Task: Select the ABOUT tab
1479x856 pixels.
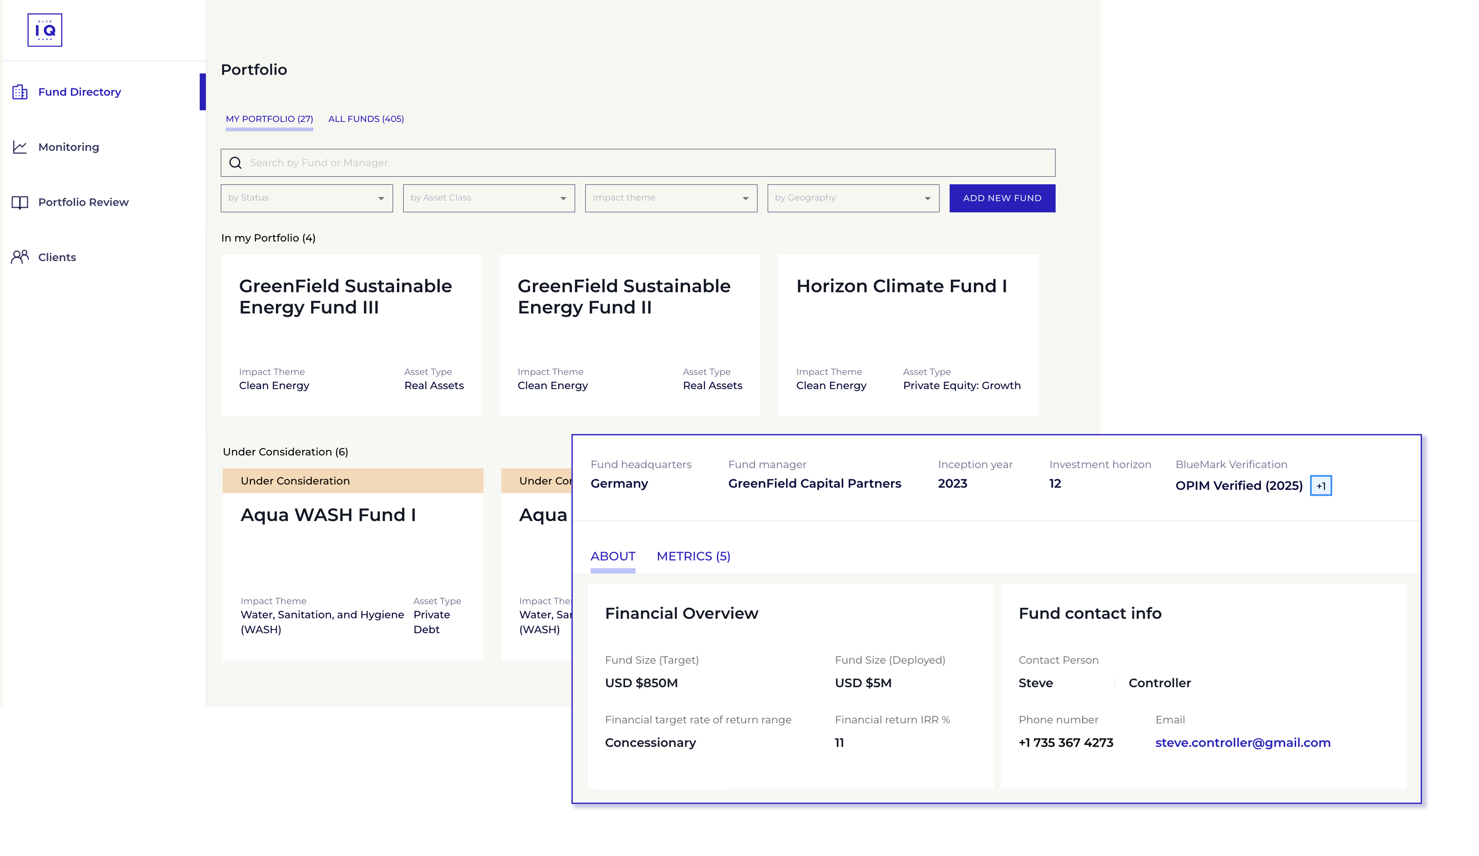Action: 612,556
